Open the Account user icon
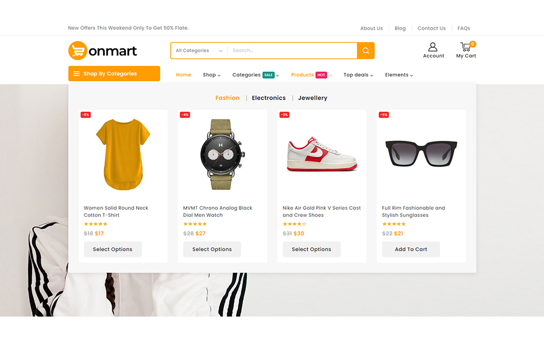This screenshot has width=544, height=338. [x=433, y=47]
